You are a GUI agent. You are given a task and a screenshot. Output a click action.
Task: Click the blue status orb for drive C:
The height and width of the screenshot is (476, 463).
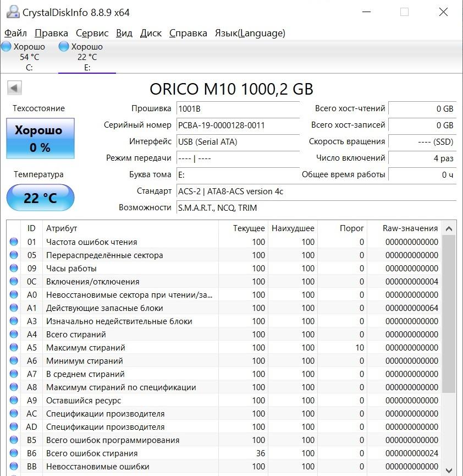(7, 47)
